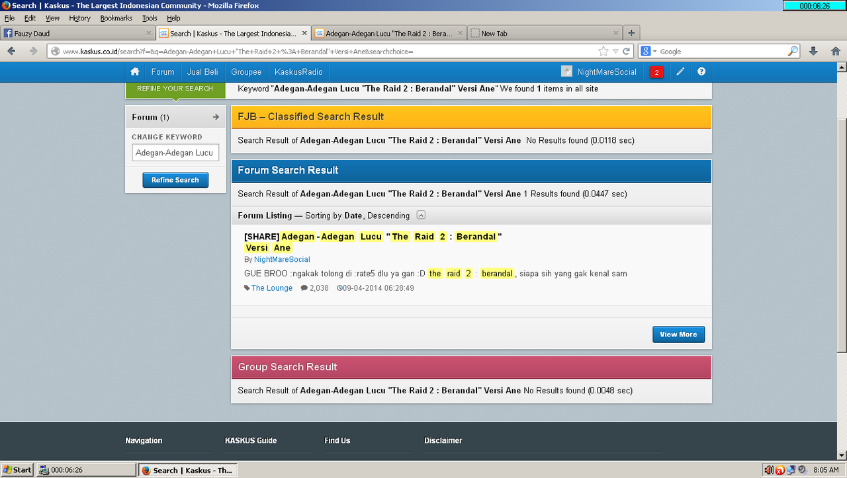Open the File menu
The image size is (847, 478).
pos(9,18)
